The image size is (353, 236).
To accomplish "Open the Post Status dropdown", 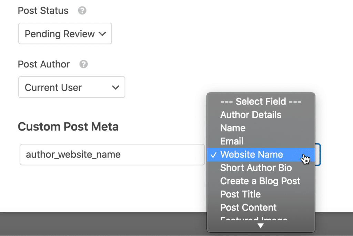I will click(65, 33).
